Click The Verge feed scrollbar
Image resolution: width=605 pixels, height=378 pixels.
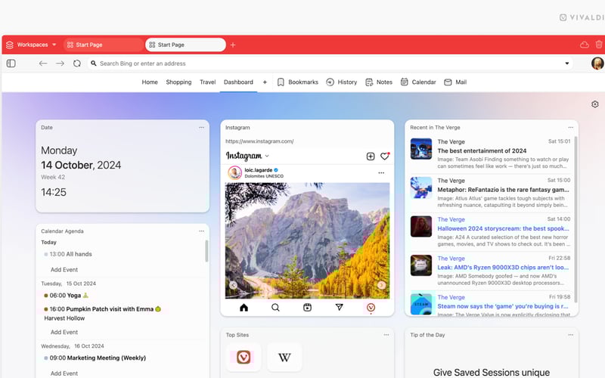pos(576,218)
